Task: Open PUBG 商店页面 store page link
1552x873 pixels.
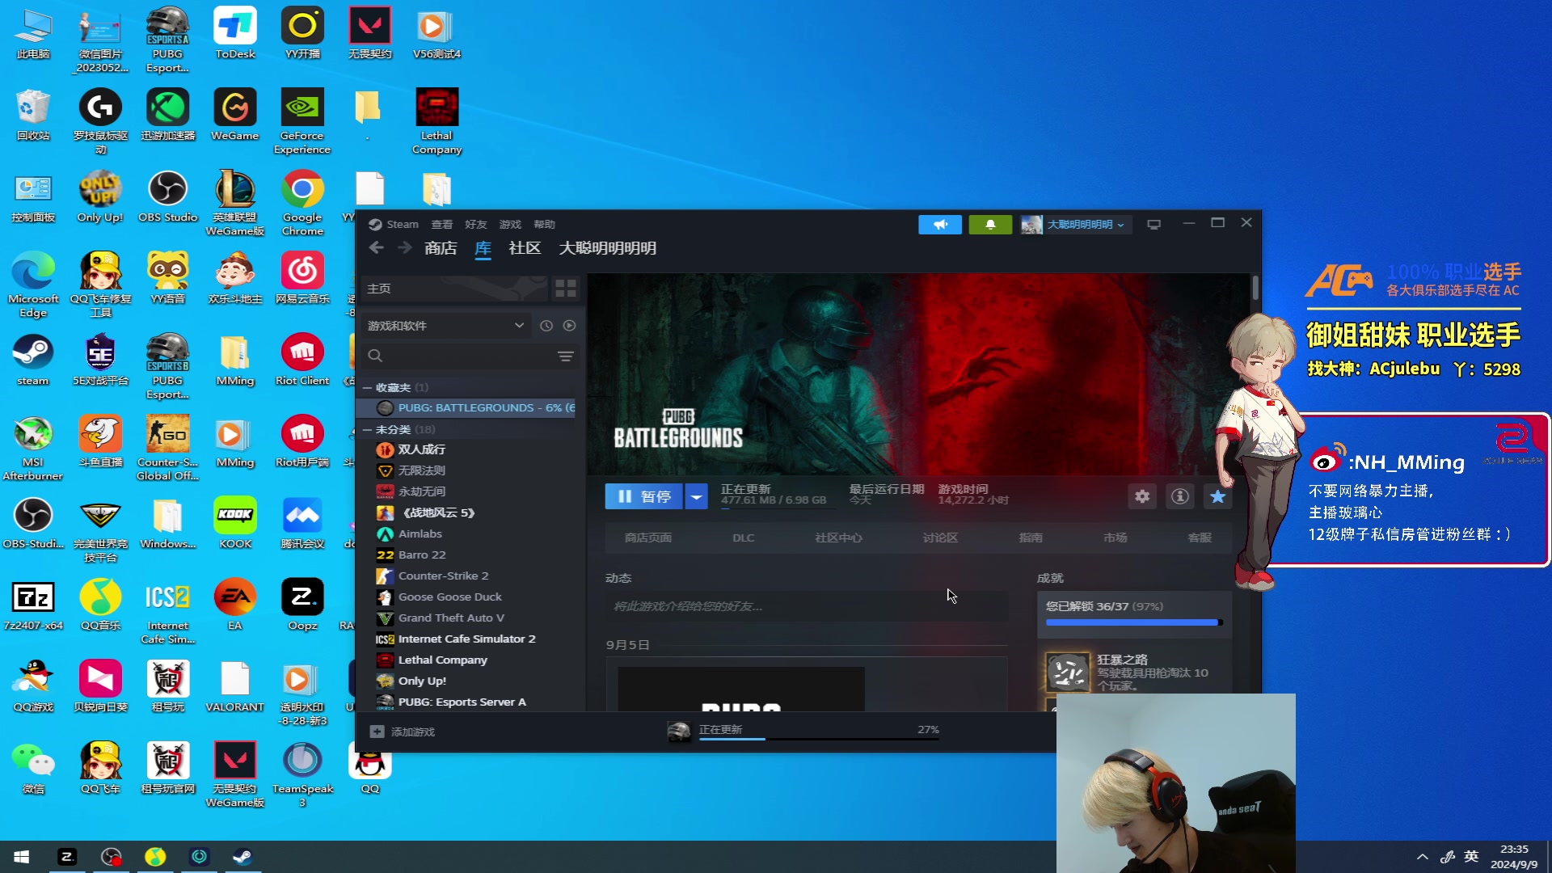Action: tap(647, 538)
